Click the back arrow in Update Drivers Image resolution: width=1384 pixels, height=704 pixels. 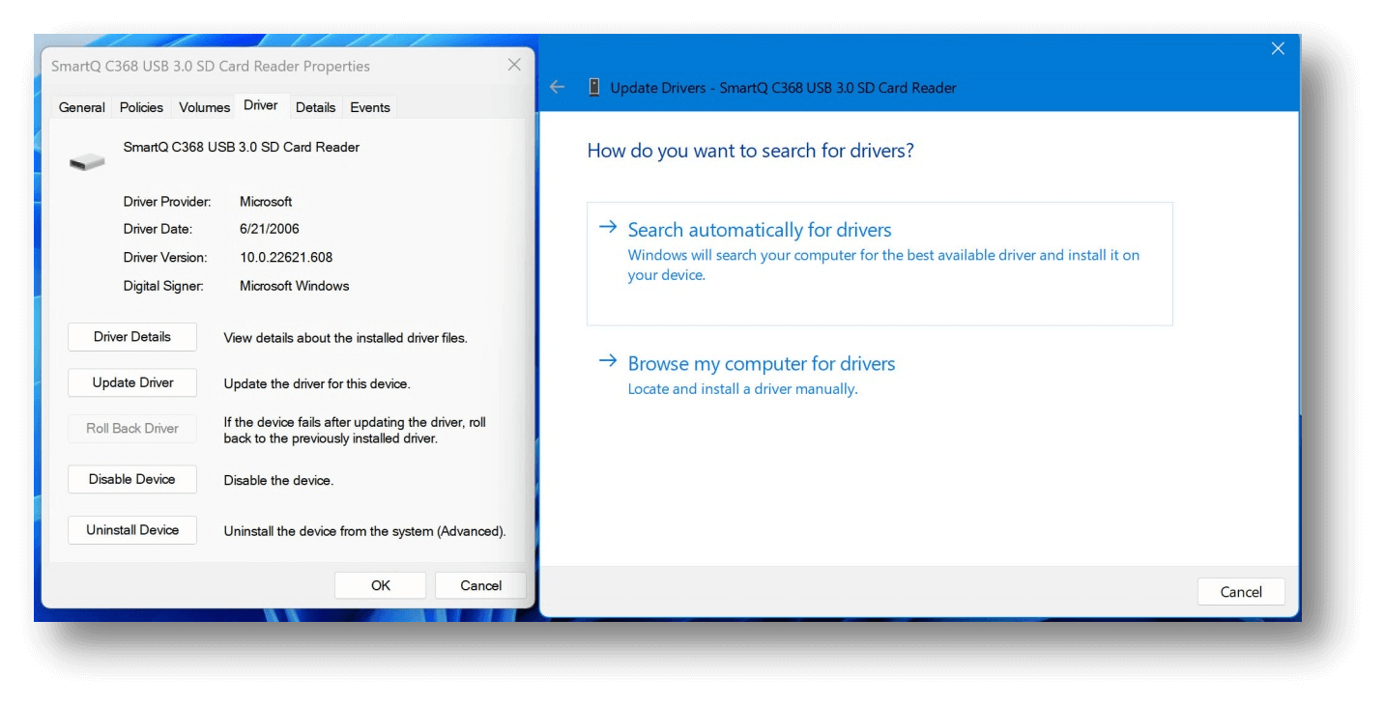point(557,87)
